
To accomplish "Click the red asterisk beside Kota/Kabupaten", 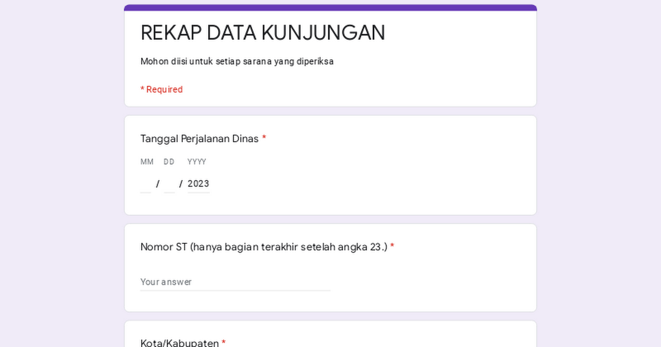I will coord(224,342).
